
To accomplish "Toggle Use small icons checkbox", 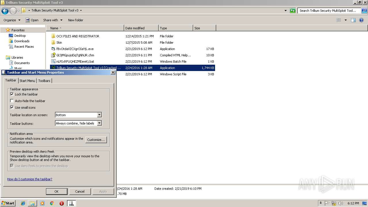I will click(12, 108).
